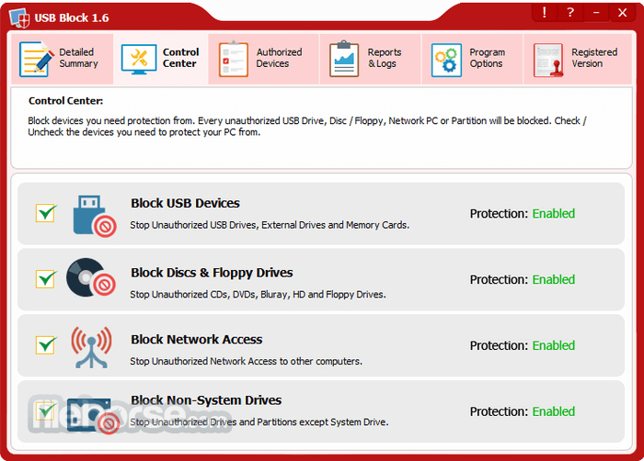Click the blocked USB drive icon
This screenshot has width=644, height=461.
point(95,216)
